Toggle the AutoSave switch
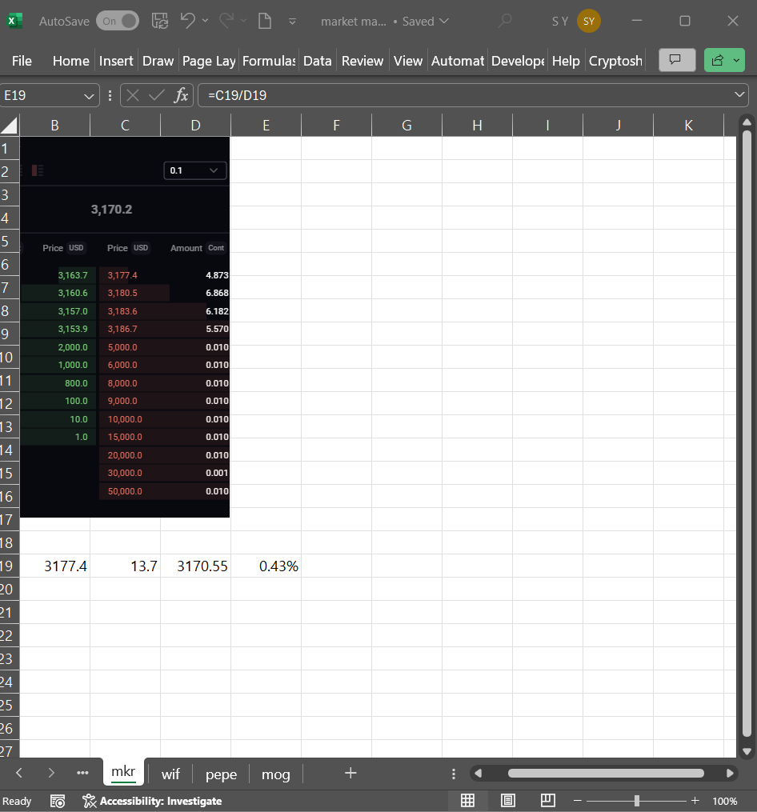This screenshot has height=812, width=757. (x=118, y=22)
